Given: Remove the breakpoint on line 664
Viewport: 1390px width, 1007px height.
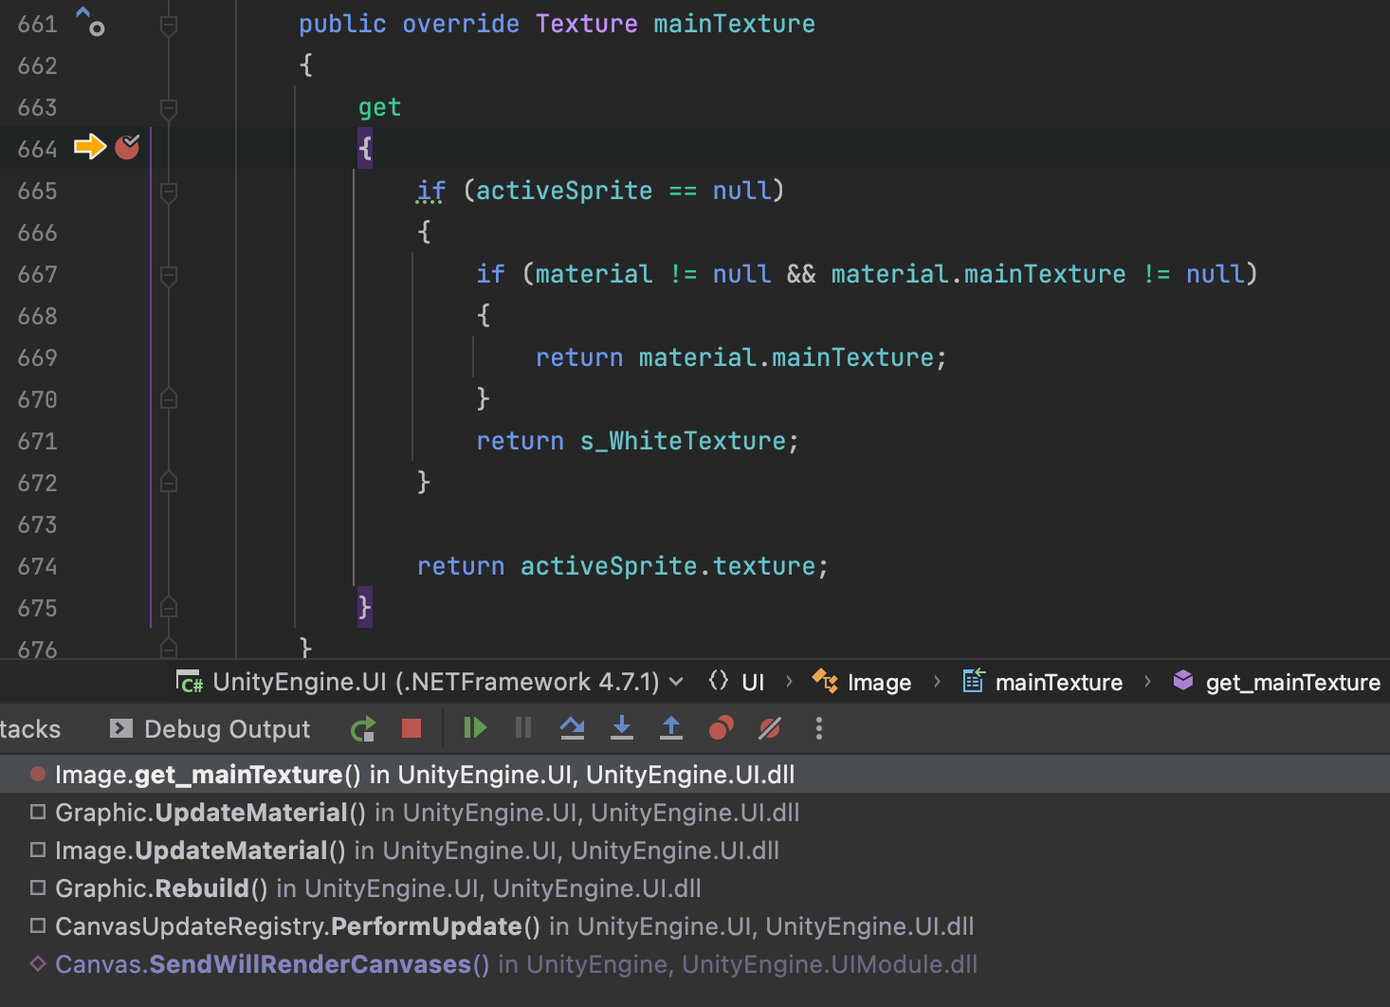Looking at the screenshot, I should click(127, 147).
